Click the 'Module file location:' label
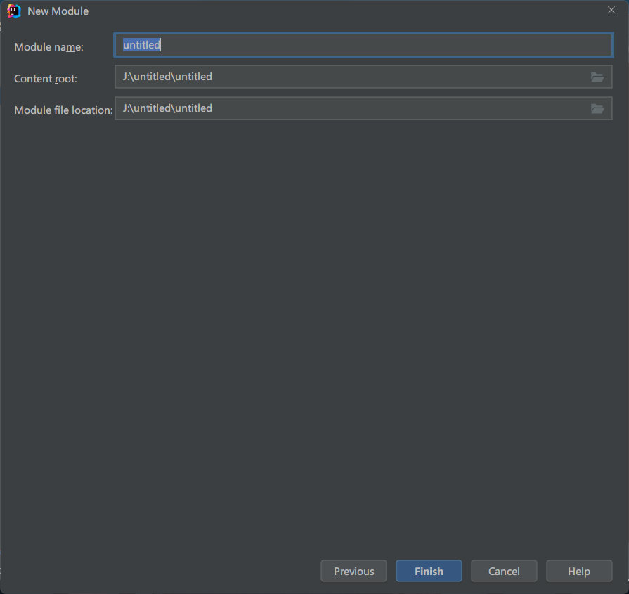 pyautogui.click(x=63, y=110)
